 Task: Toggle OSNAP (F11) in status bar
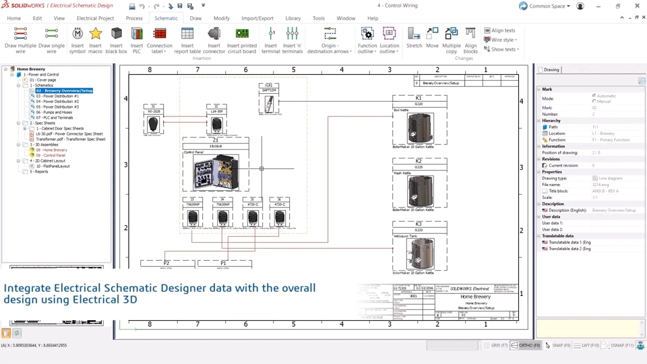[x=618, y=345]
